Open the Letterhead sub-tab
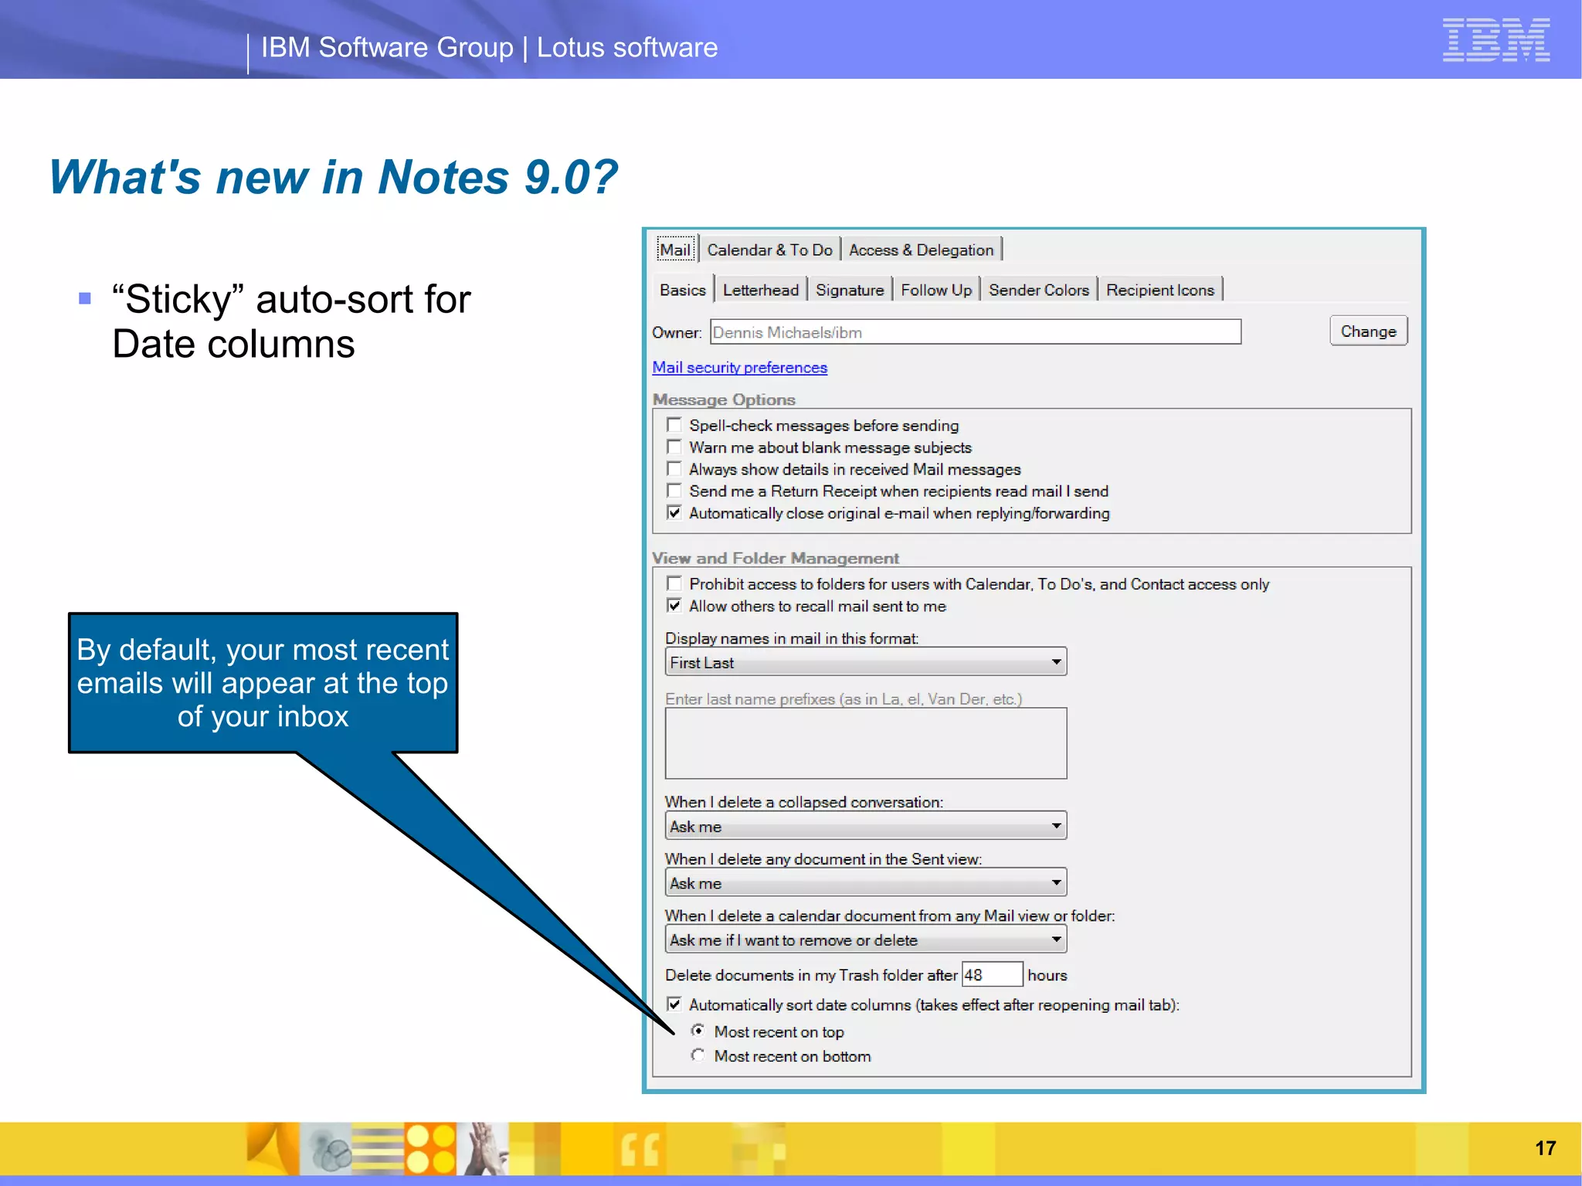1582x1186 pixels. pos(761,290)
